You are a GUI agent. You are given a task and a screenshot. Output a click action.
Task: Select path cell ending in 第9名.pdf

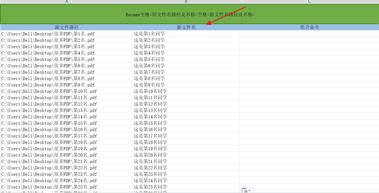(67, 85)
